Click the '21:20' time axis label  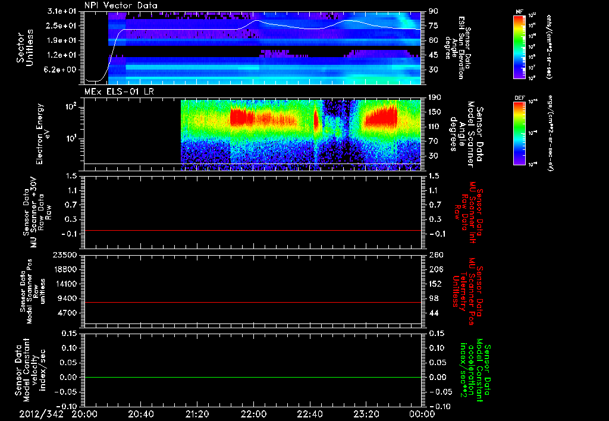(197, 414)
